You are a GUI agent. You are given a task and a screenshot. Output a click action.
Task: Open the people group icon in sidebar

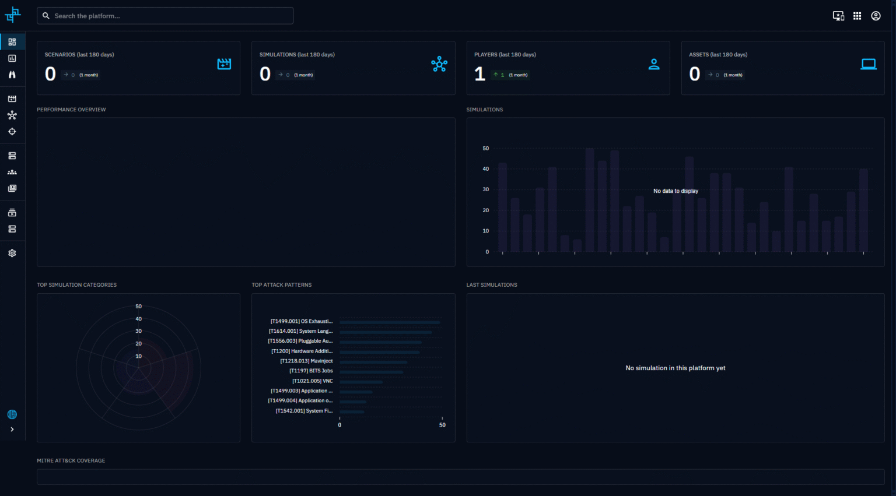point(12,173)
